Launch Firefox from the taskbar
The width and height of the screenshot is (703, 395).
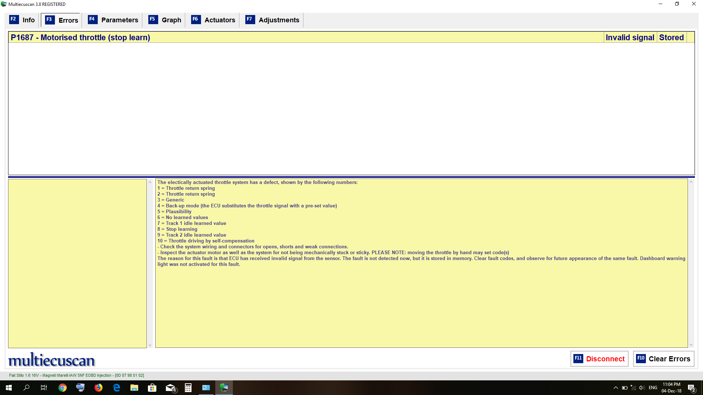click(98, 388)
